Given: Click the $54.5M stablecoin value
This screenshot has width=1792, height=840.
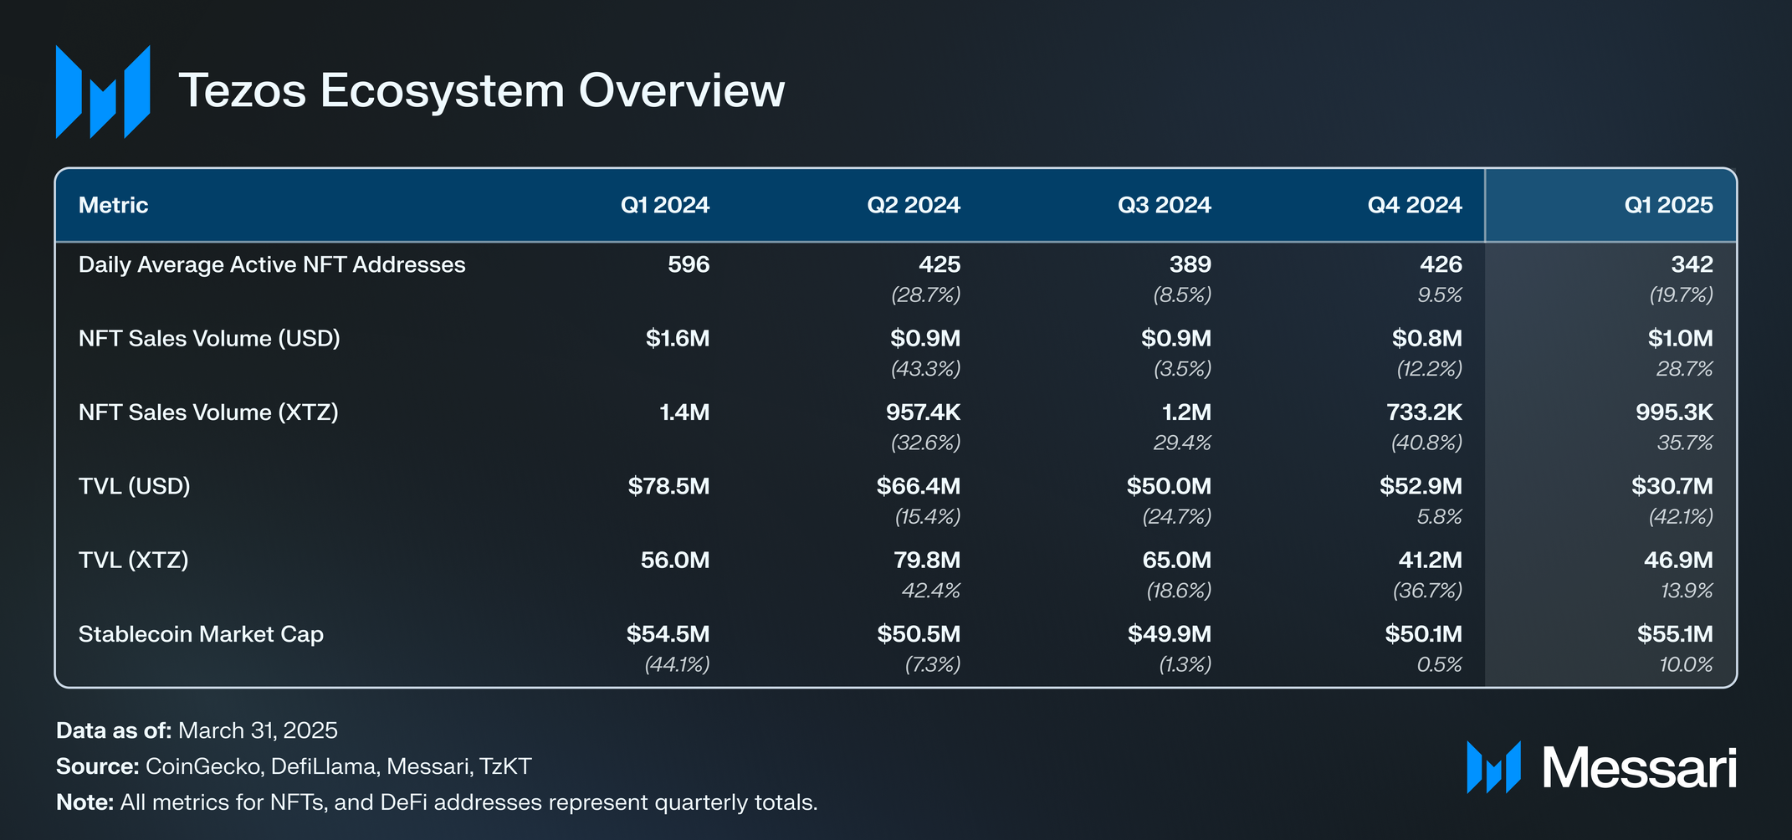Looking at the screenshot, I should (668, 634).
